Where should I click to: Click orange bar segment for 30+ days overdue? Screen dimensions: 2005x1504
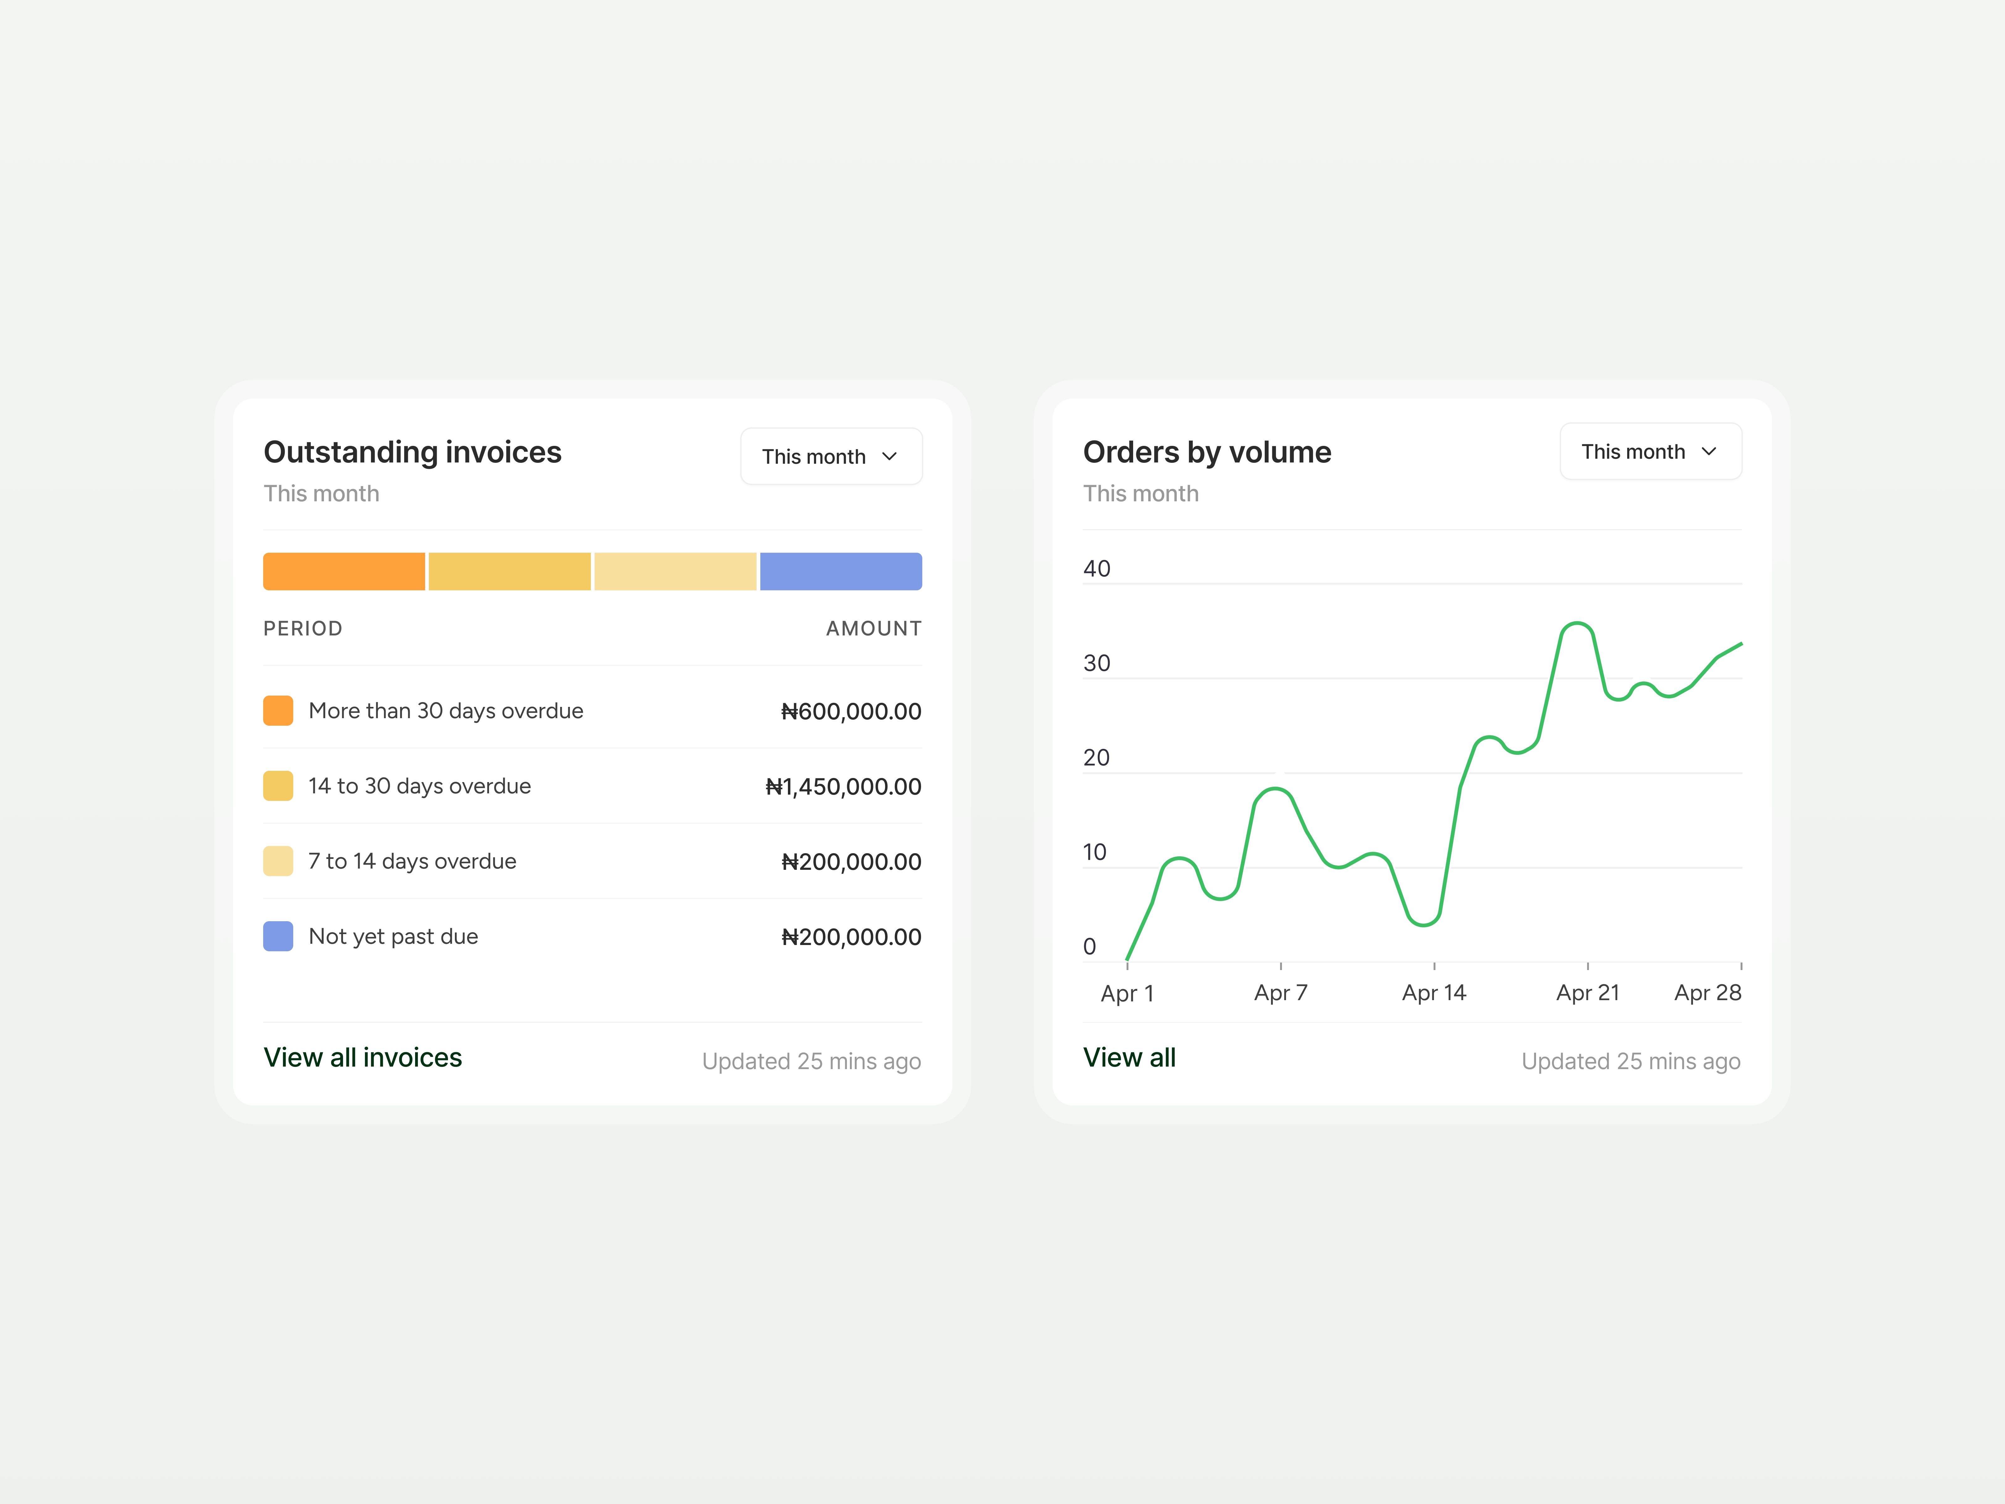344,571
